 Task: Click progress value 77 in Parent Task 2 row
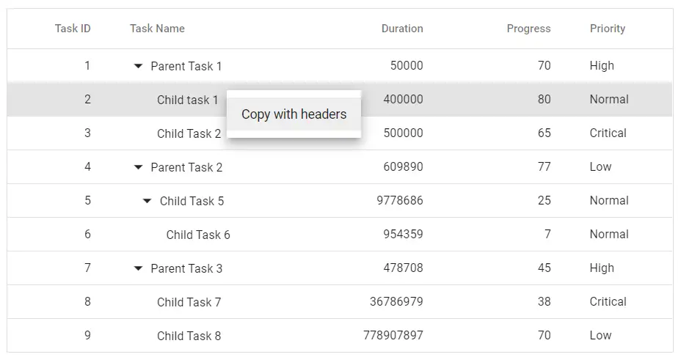(x=545, y=167)
